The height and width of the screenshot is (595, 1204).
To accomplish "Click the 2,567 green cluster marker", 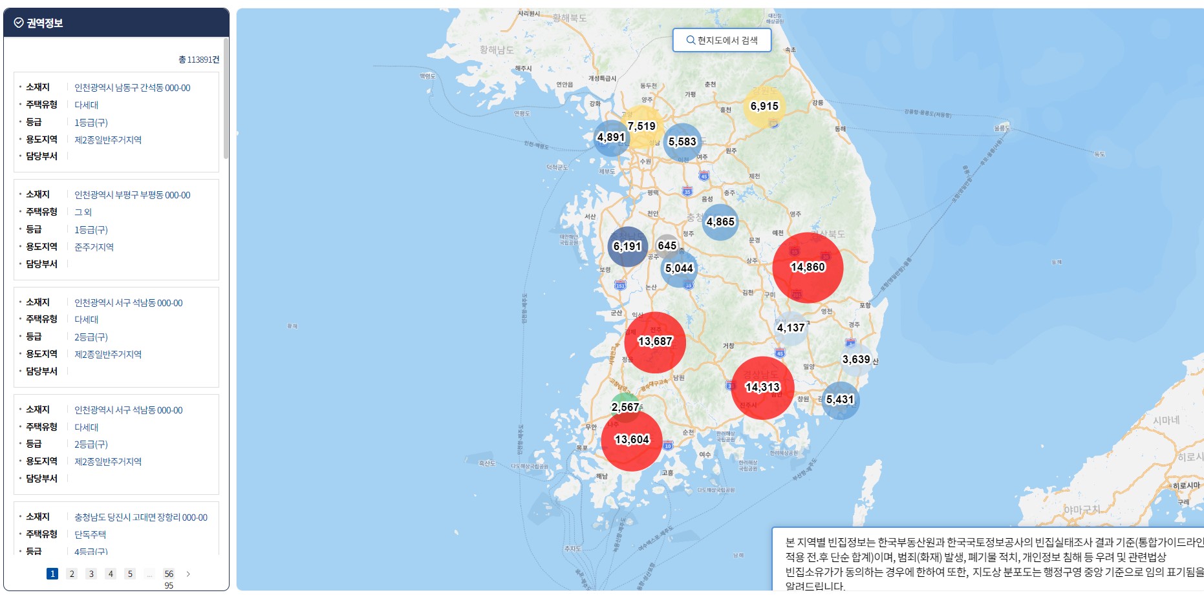I will tap(625, 407).
